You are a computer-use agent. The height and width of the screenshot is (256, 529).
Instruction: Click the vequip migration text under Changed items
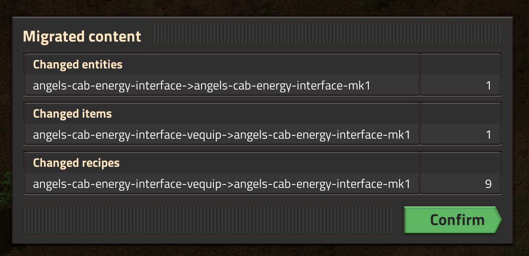click(221, 135)
